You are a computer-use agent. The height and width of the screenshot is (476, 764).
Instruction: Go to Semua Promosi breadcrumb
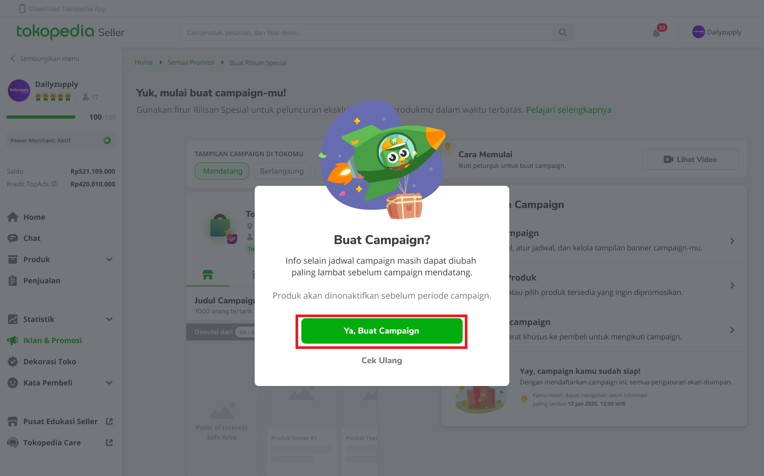191,62
